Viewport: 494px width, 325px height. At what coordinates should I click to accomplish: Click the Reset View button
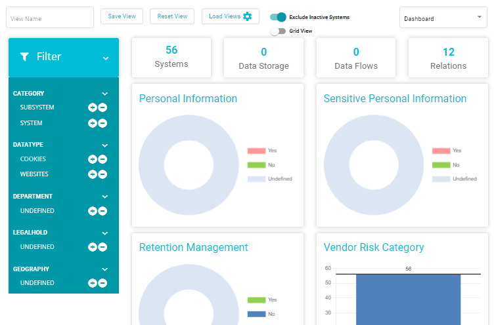click(x=172, y=16)
